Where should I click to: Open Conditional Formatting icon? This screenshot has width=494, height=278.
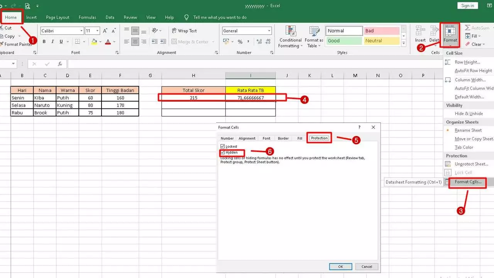click(x=290, y=37)
